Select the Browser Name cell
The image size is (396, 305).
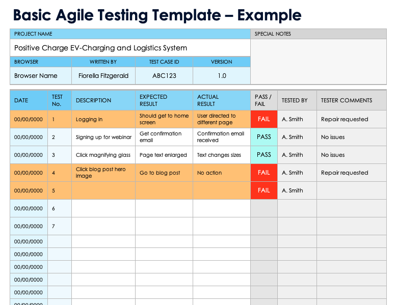[x=41, y=76]
